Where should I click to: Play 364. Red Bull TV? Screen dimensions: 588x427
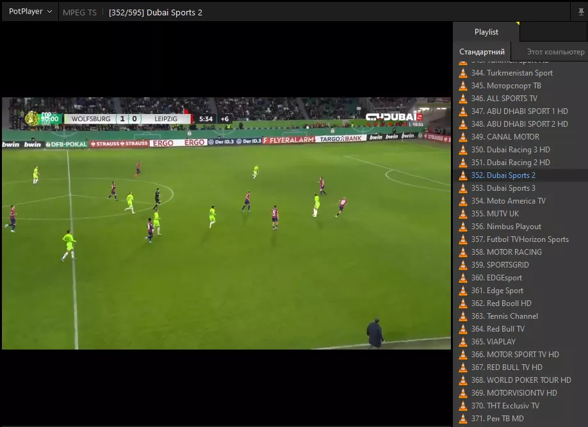(x=521, y=329)
